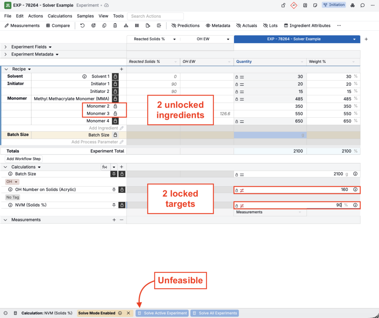Click the duplicate copy icon in toolbar
Viewport: 379px width, 318px height.
click(x=104, y=26)
